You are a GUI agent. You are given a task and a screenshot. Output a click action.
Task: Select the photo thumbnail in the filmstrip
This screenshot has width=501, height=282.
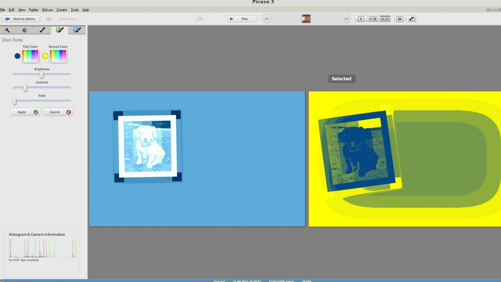[x=306, y=19]
